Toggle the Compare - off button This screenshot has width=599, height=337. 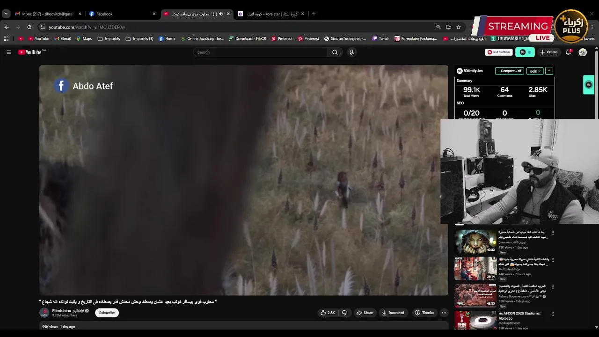(509, 71)
